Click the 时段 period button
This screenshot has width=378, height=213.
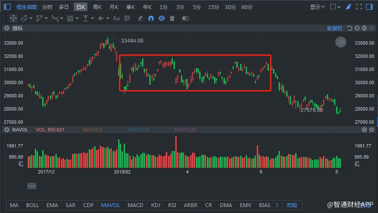point(292,205)
